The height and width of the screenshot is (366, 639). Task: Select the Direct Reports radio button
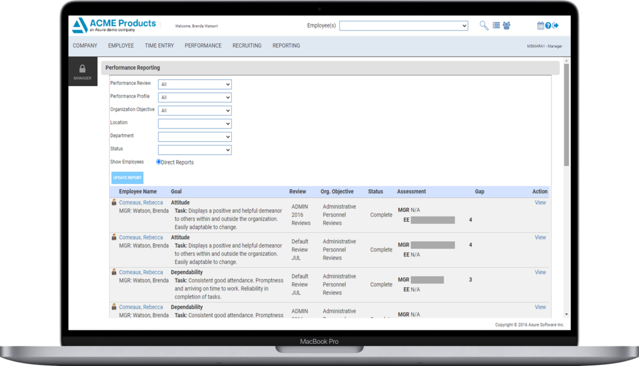click(x=158, y=162)
